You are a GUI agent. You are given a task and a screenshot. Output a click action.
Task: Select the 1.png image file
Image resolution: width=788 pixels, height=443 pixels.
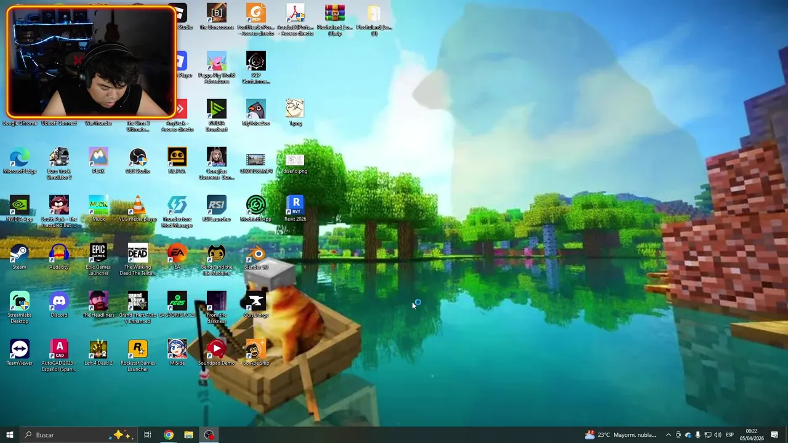(295, 113)
